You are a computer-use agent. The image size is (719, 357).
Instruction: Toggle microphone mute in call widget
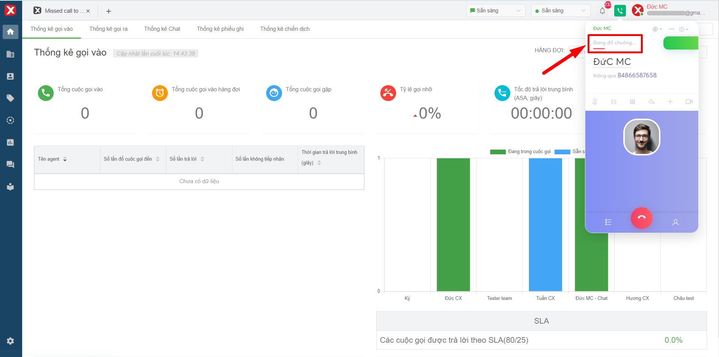coord(595,102)
